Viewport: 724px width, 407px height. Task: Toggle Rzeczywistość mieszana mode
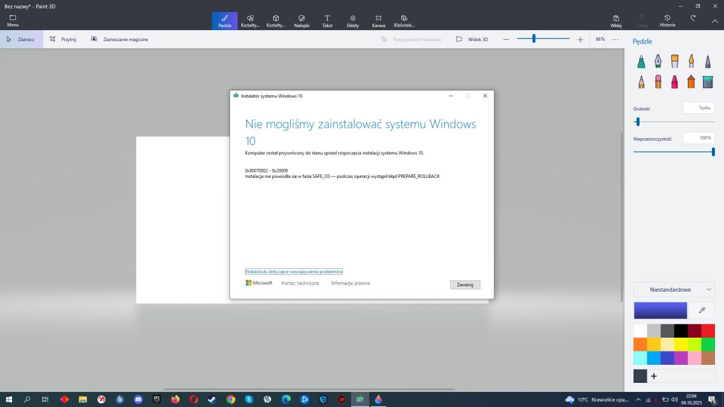coord(411,39)
